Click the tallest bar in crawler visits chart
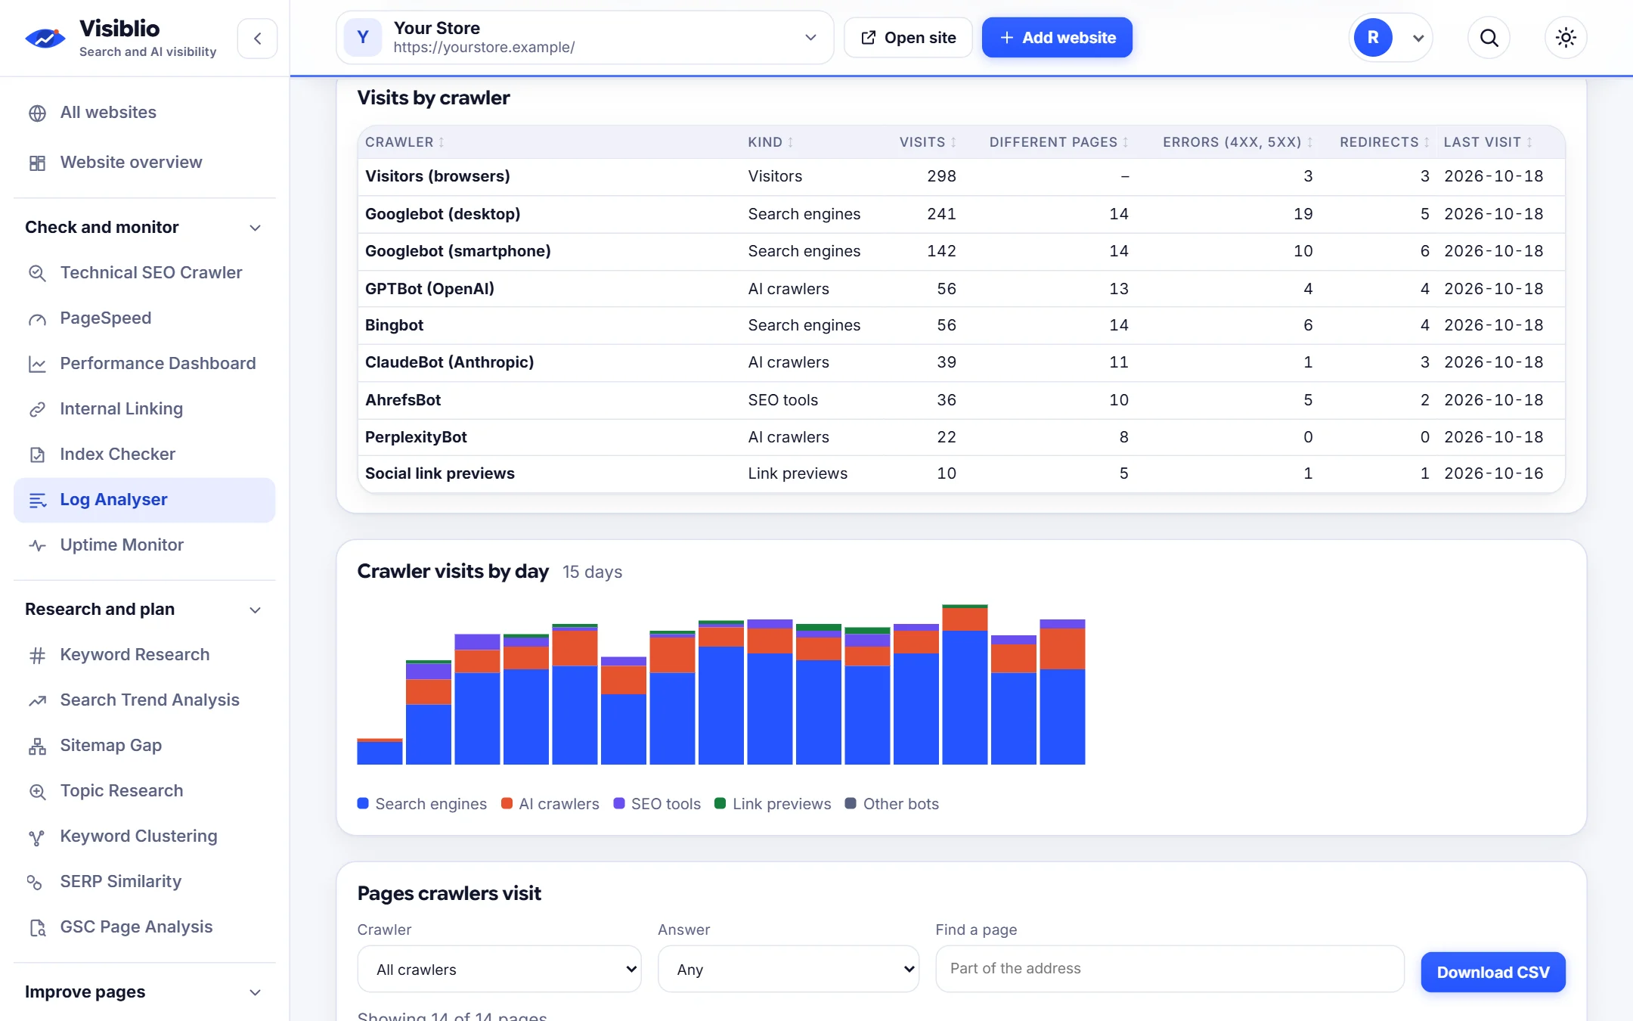The width and height of the screenshot is (1633, 1021). [965, 684]
